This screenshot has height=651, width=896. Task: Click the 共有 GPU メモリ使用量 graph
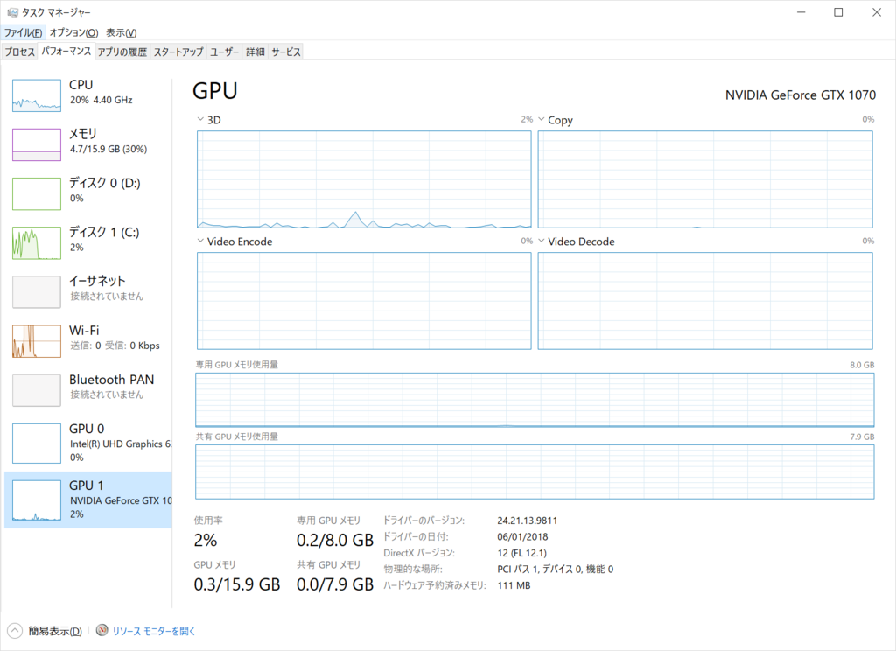[535, 472]
